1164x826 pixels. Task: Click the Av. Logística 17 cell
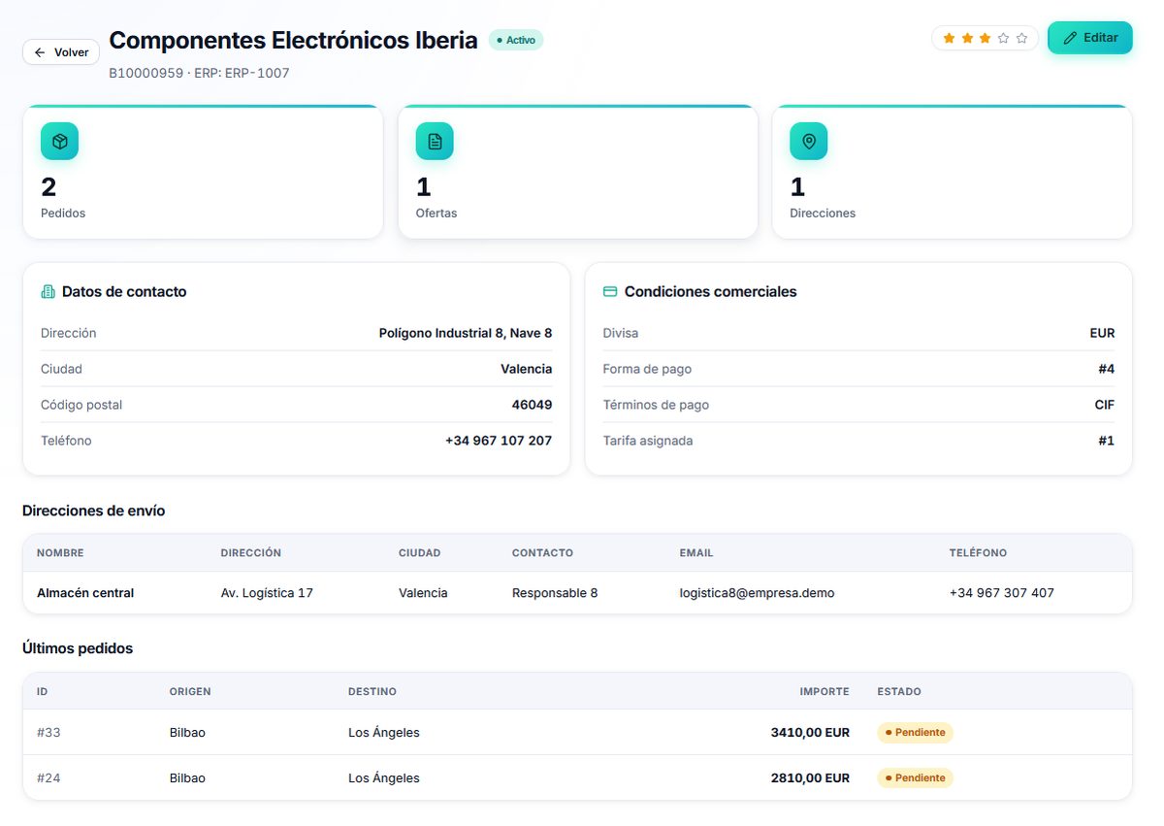click(x=267, y=593)
